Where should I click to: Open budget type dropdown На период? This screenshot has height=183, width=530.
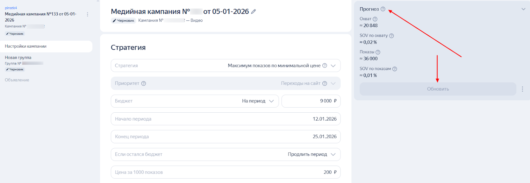(258, 101)
